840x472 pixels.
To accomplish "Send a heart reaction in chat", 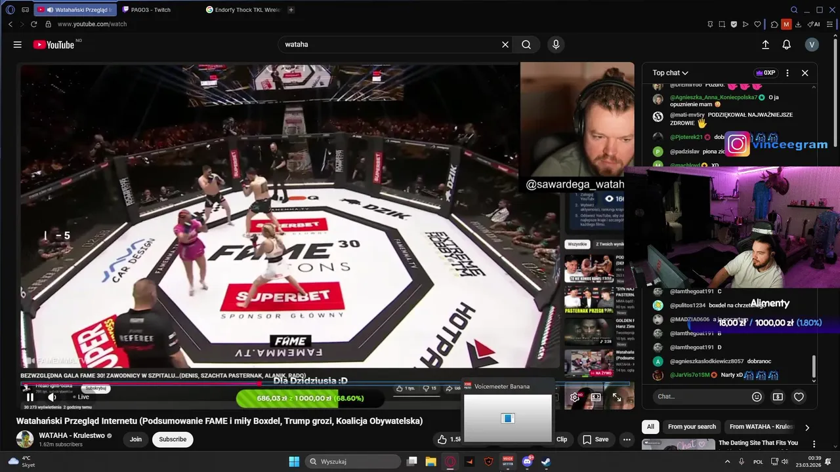I will coord(799,397).
